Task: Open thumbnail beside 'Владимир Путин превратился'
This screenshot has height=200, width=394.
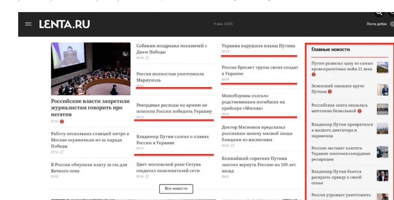Action: tap(382, 129)
